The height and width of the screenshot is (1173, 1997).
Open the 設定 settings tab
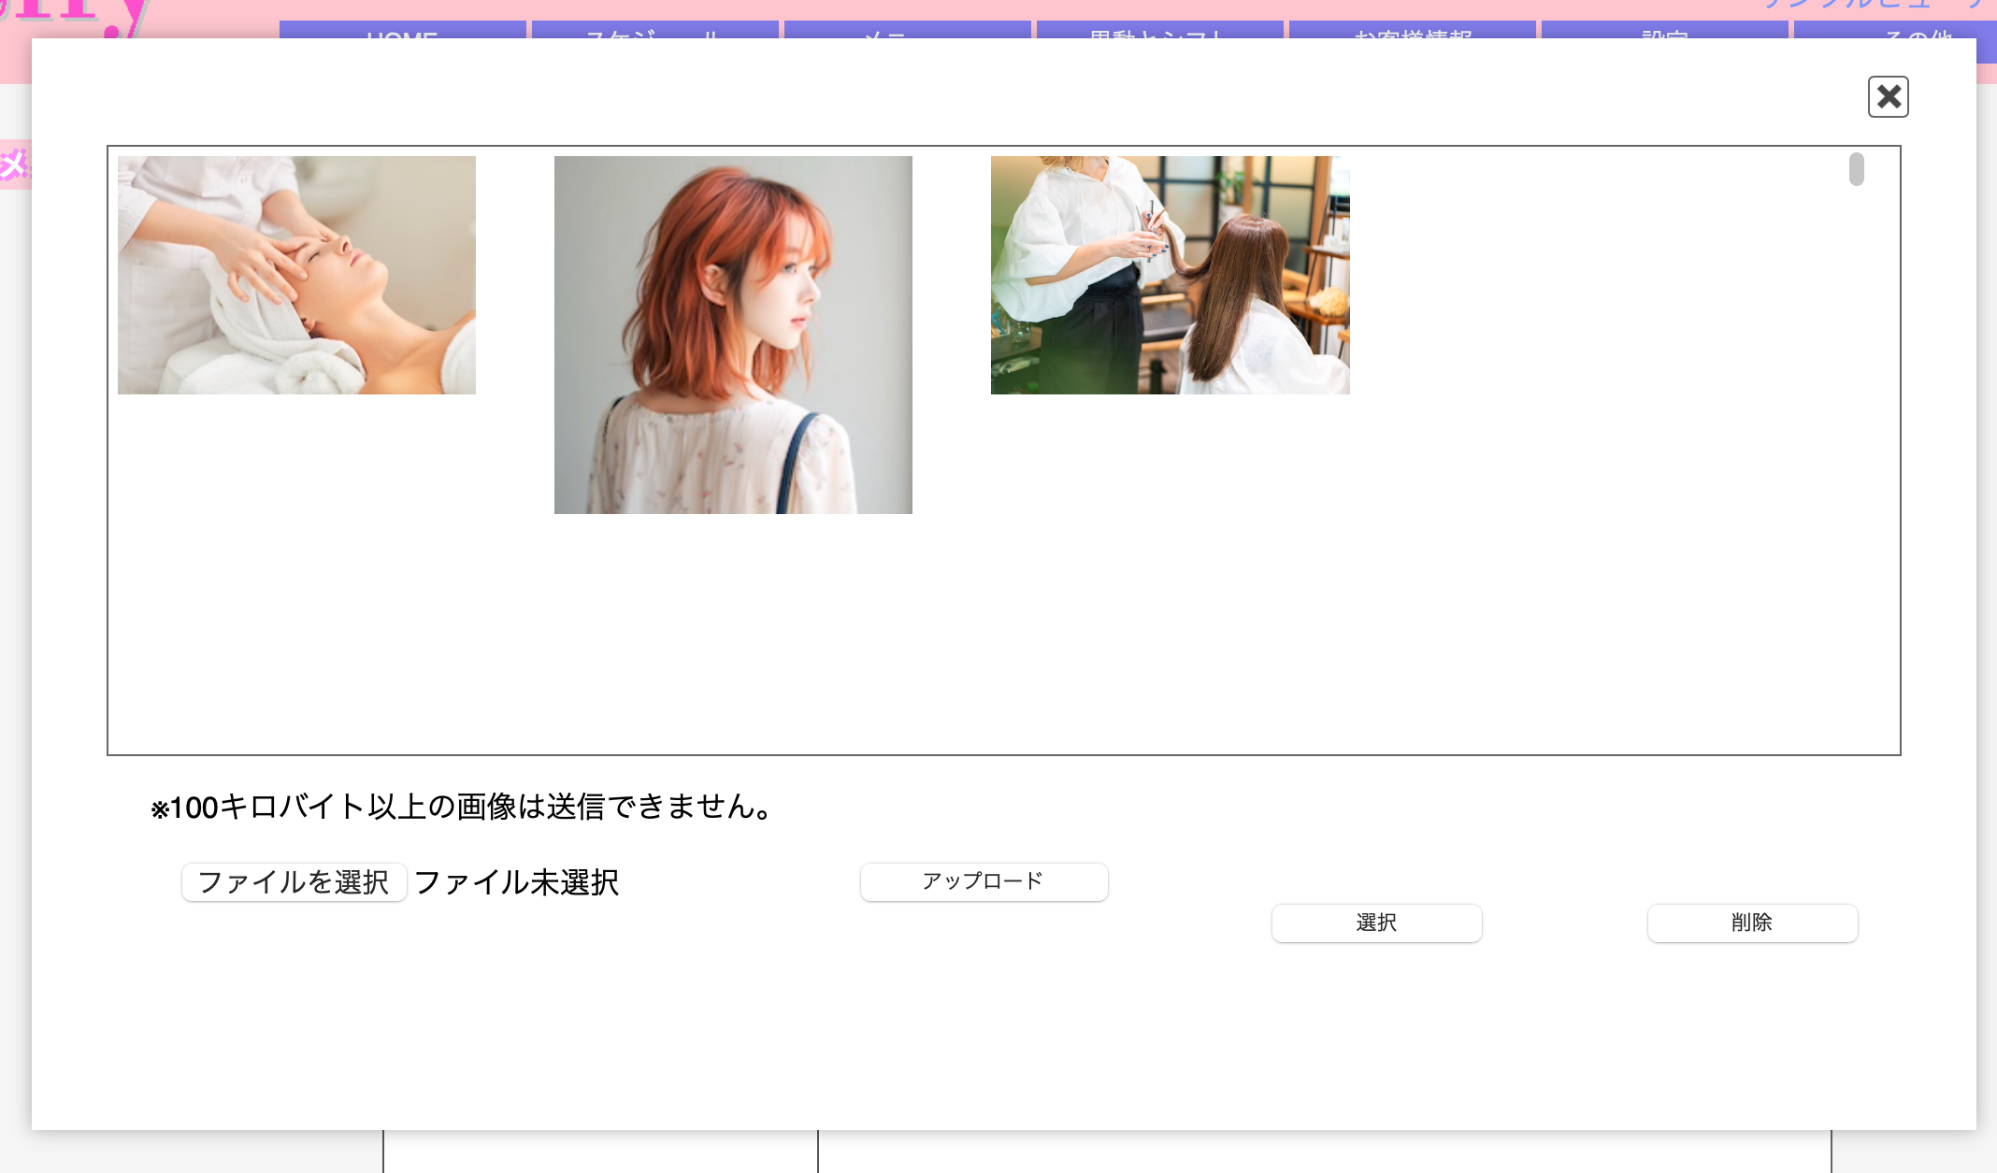[x=1665, y=37]
